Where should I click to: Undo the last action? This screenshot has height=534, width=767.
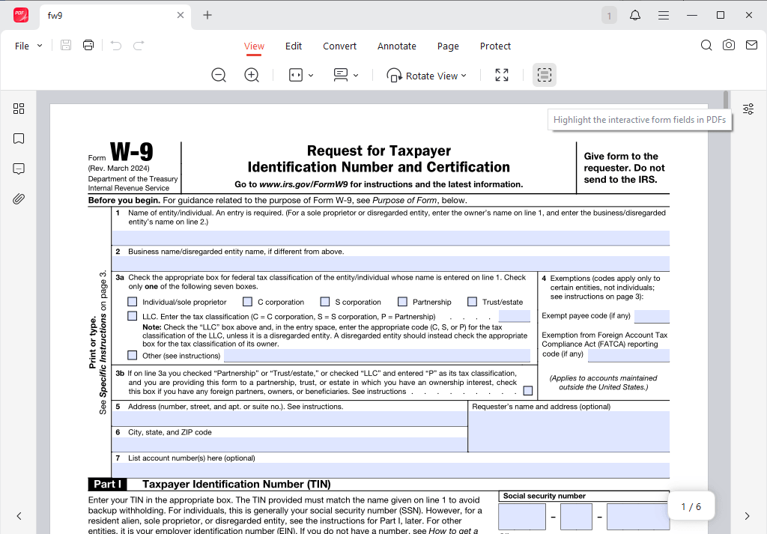pyautogui.click(x=116, y=46)
